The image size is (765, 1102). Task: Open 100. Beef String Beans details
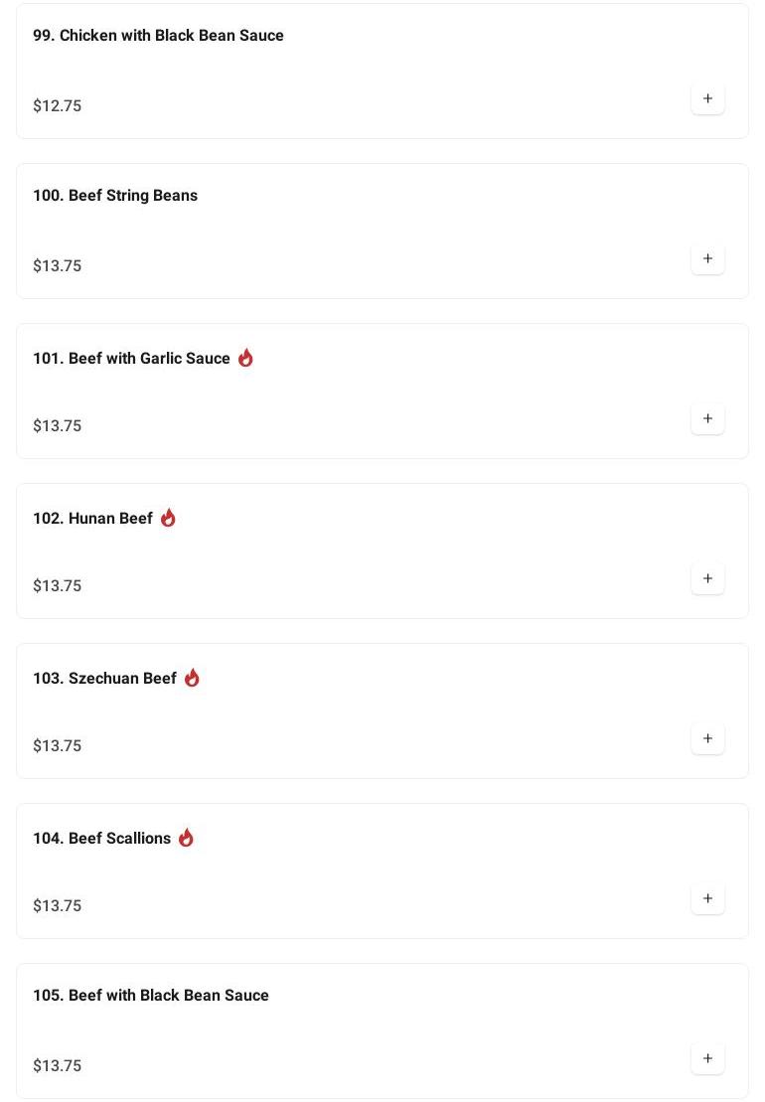(115, 196)
